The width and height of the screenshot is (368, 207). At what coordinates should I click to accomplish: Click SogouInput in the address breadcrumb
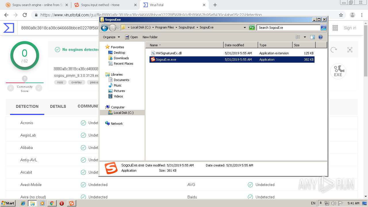[x=187, y=28]
